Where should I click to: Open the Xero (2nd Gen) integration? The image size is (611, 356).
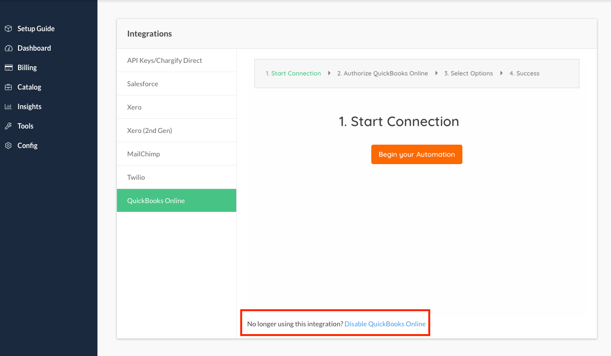coord(176,131)
